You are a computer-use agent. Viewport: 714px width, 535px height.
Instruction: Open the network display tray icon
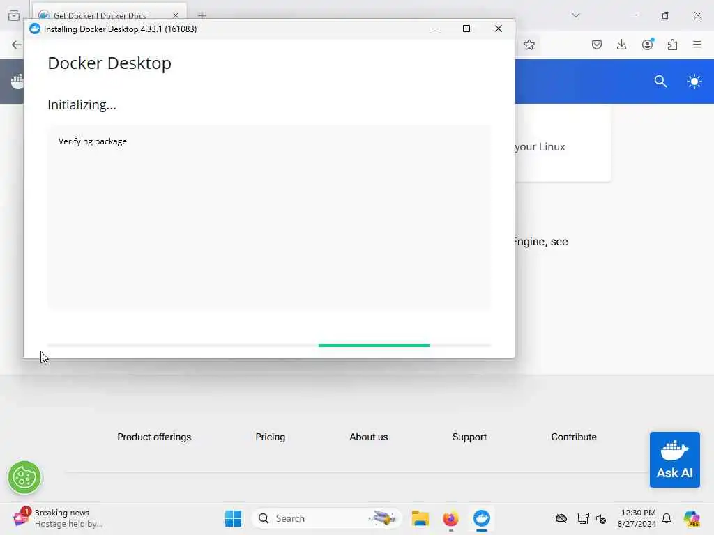582,518
